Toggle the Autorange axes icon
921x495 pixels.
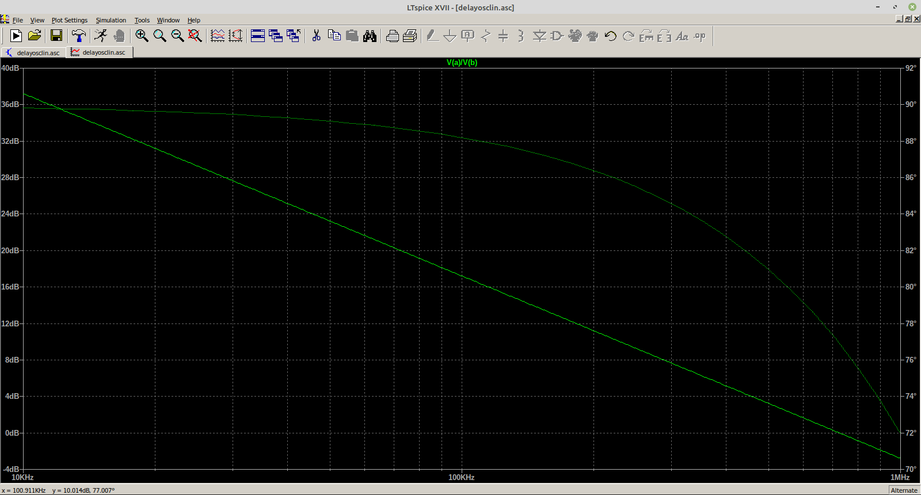click(235, 36)
